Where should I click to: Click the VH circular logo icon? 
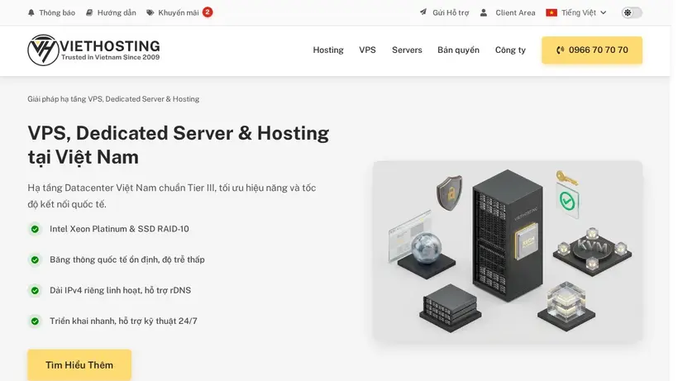coord(43,50)
